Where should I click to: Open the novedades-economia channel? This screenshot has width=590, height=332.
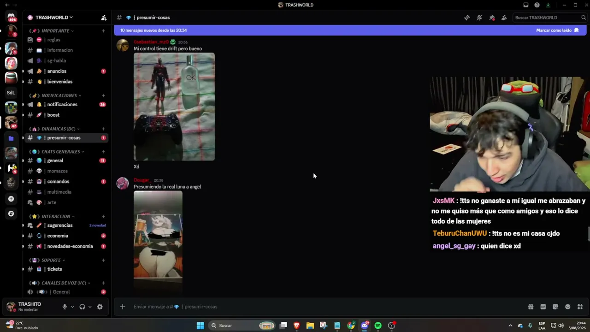(66, 246)
